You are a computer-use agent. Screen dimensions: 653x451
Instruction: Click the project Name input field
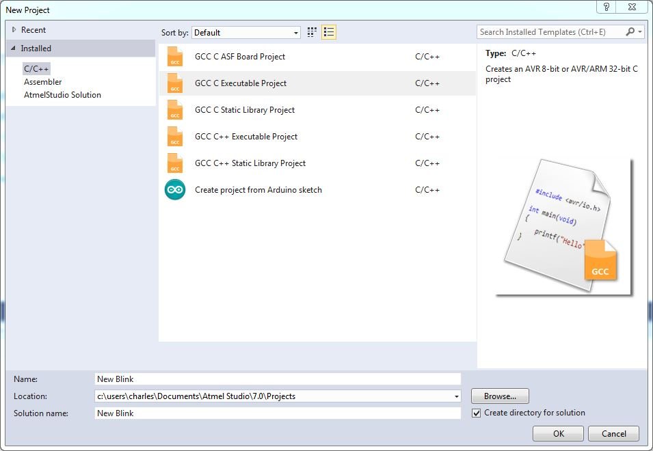pos(278,379)
